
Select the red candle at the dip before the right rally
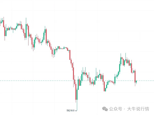[x=105, y=87]
